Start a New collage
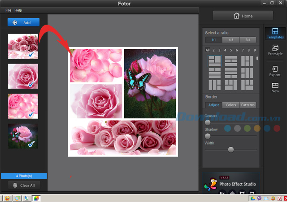 pos(275,87)
